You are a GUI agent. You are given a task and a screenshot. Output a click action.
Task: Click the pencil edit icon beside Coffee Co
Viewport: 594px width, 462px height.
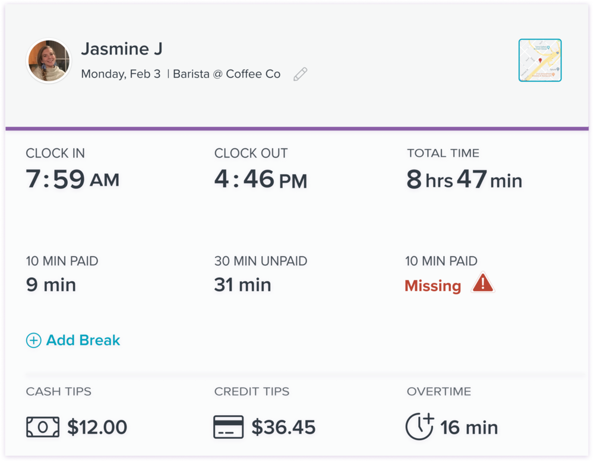pyautogui.click(x=301, y=74)
